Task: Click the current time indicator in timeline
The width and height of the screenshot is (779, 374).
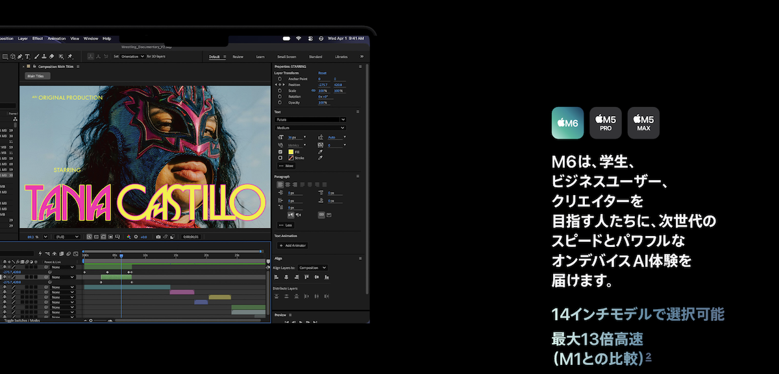Action: tap(121, 256)
